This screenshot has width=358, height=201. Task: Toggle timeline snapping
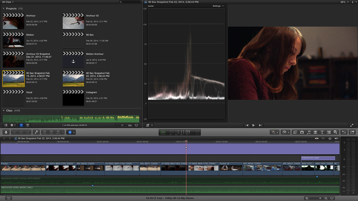click(337, 138)
